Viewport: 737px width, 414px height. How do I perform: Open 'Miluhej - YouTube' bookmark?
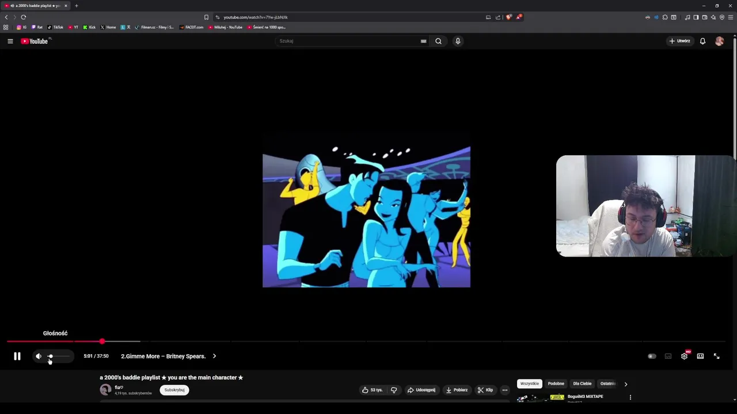click(226, 27)
